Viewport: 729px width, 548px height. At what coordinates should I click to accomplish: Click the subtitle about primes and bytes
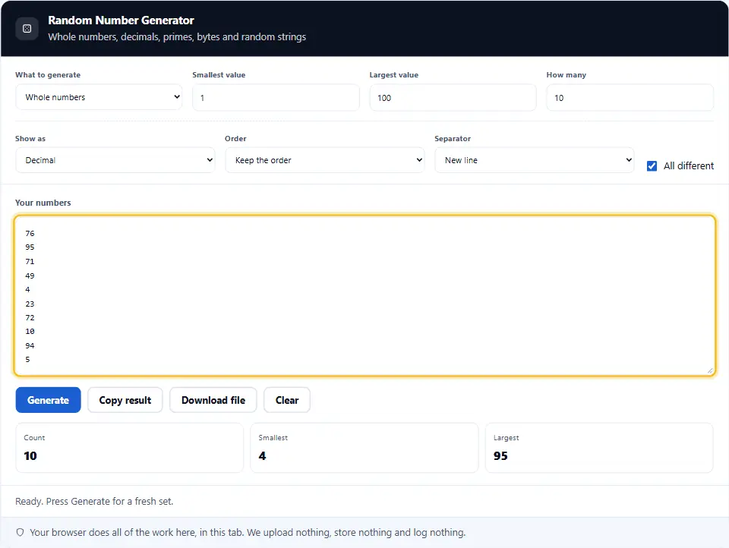point(177,36)
